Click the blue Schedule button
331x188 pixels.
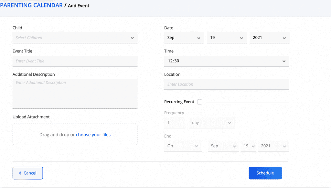[x=265, y=173]
